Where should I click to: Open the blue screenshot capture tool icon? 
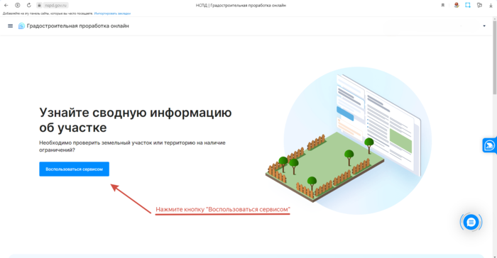pos(467,5)
